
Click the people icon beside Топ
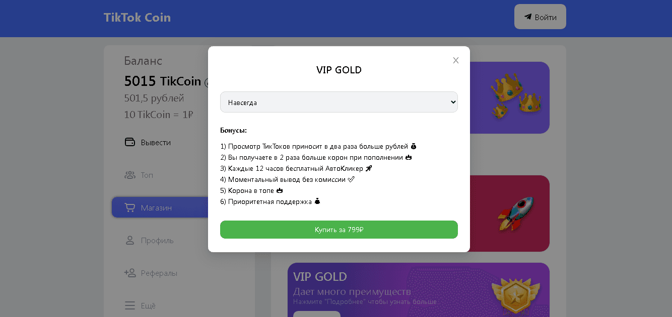coord(130,175)
